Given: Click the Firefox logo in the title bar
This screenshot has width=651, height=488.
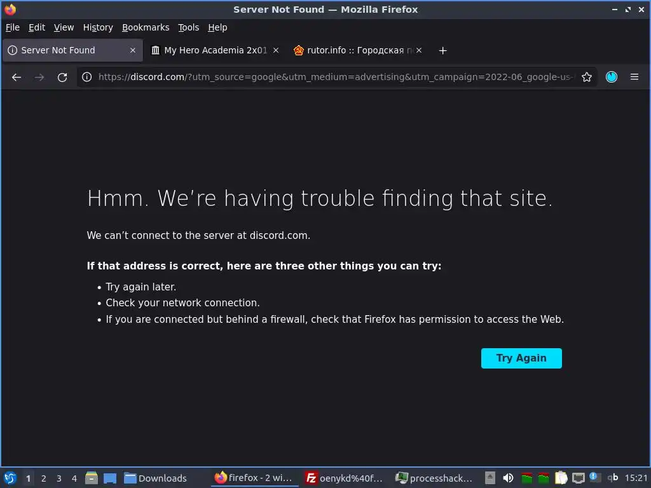Looking at the screenshot, I should coord(10,9).
